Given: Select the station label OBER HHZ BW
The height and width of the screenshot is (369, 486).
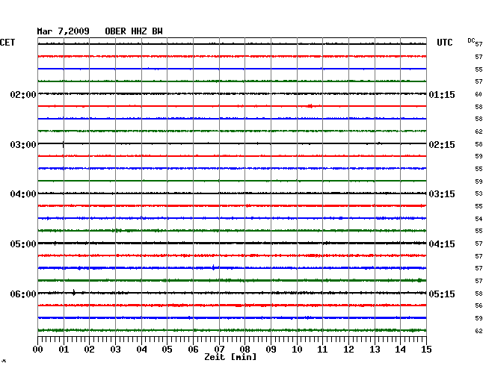Looking at the screenshot, I should click(x=134, y=31).
